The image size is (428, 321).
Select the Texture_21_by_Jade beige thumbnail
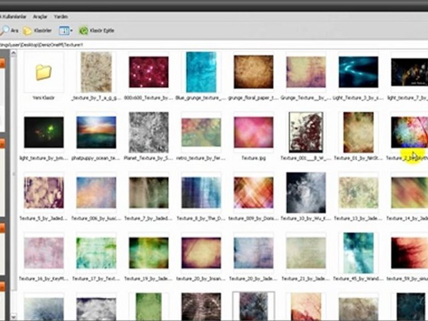coord(306,253)
